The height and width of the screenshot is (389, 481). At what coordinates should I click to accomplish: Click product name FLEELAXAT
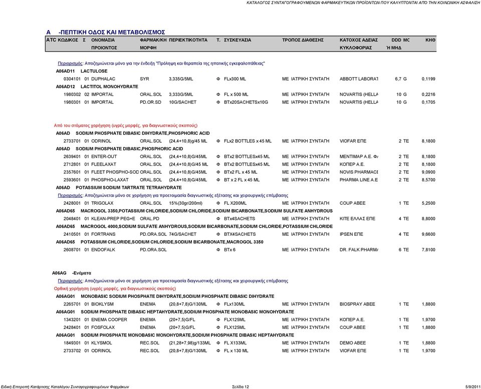point(104,164)
